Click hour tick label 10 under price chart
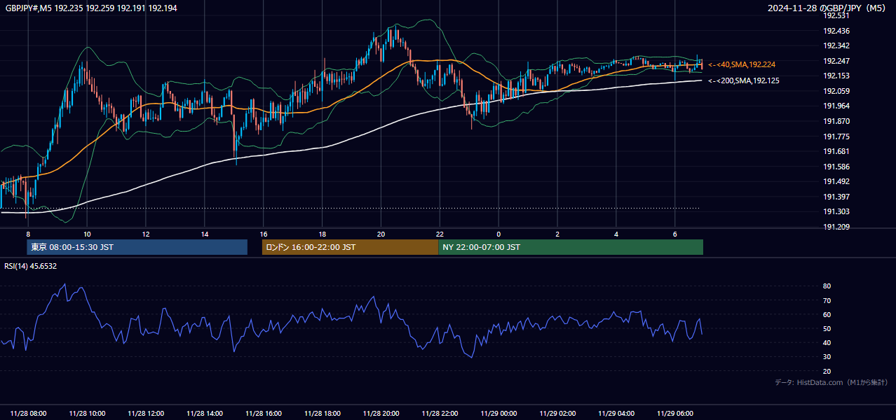The height and width of the screenshot is (420, 896). 87,234
